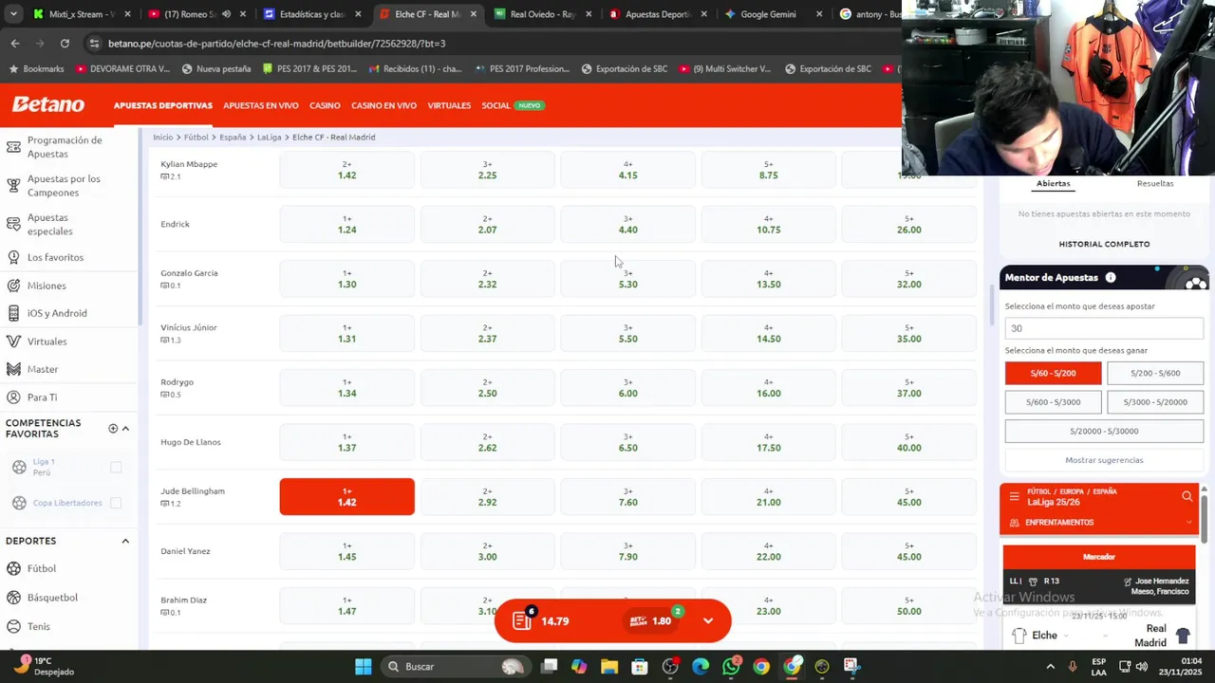Select Endrick 1+ odds 1.24
The height and width of the screenshot is (683, 1215).
(346, 224)
